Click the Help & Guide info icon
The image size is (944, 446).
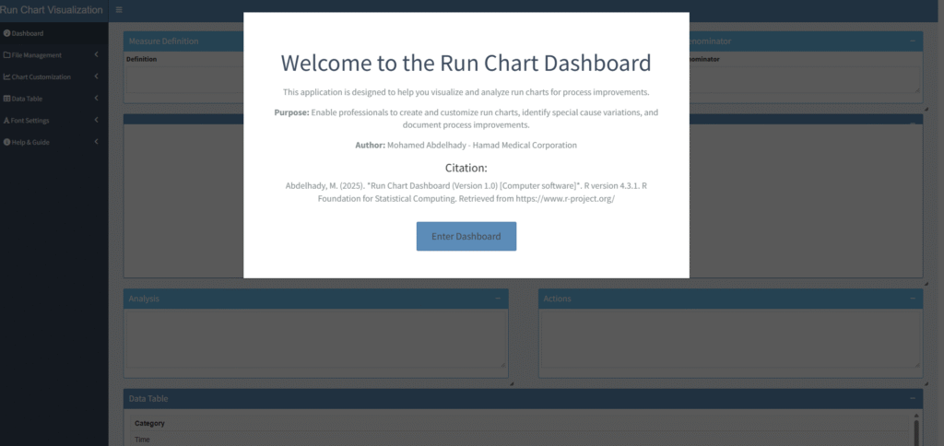(x=7, y=142)
